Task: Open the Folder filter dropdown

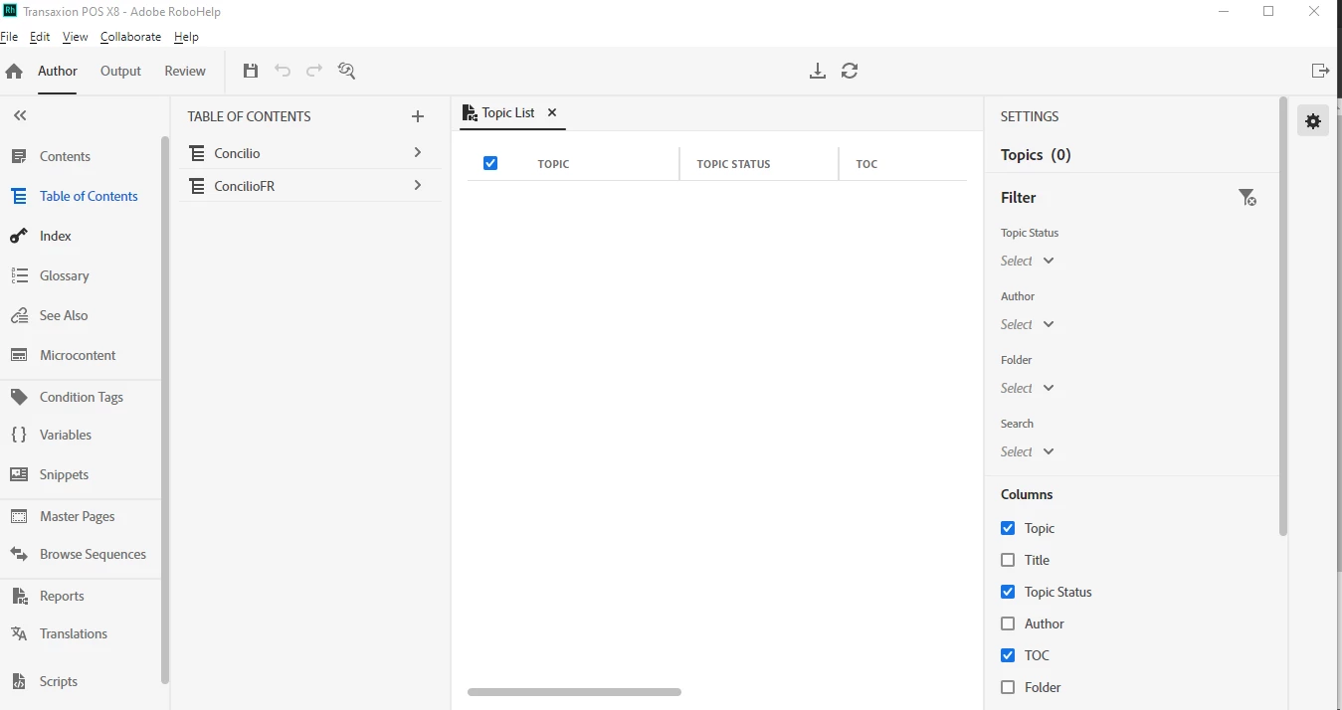Action: tap(1028, 388)
